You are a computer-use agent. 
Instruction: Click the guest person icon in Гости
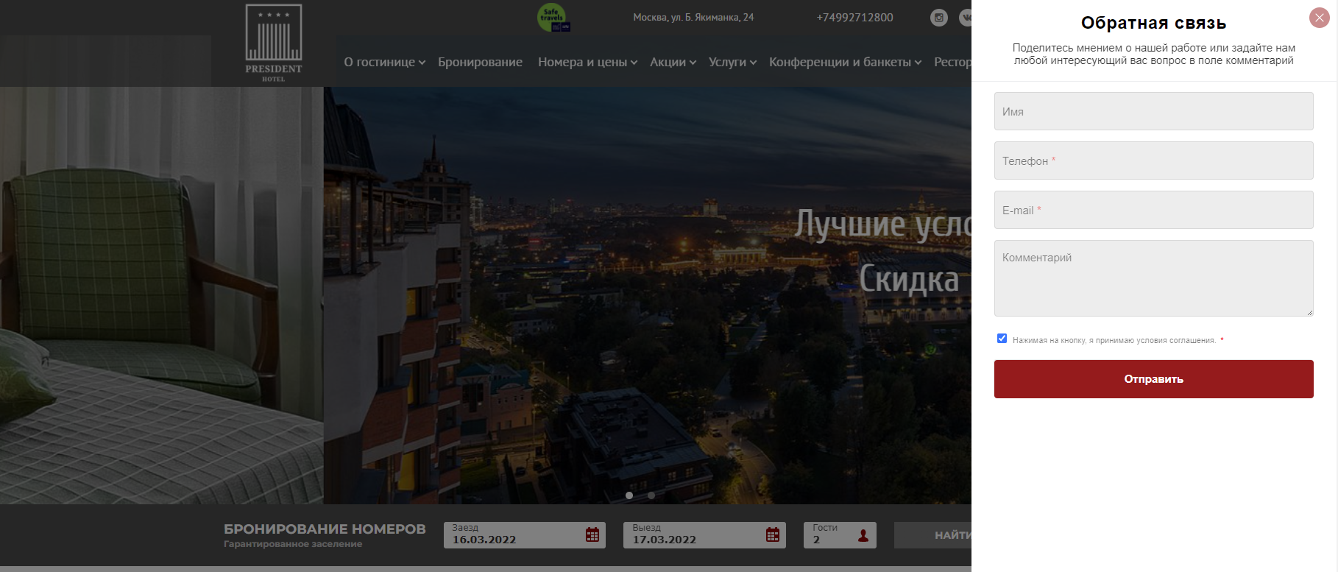tap(863, 536)
